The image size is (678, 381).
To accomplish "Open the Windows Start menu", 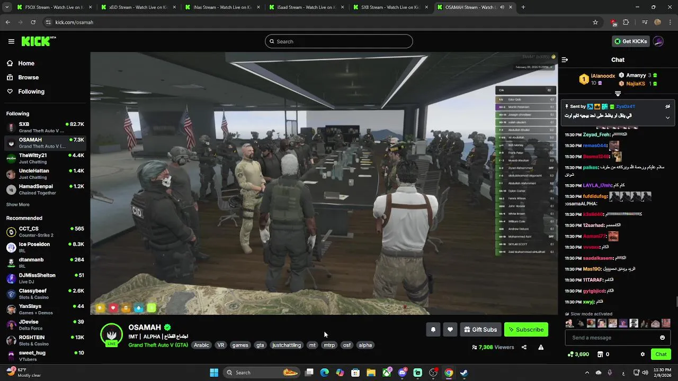I will click(214, 373).
